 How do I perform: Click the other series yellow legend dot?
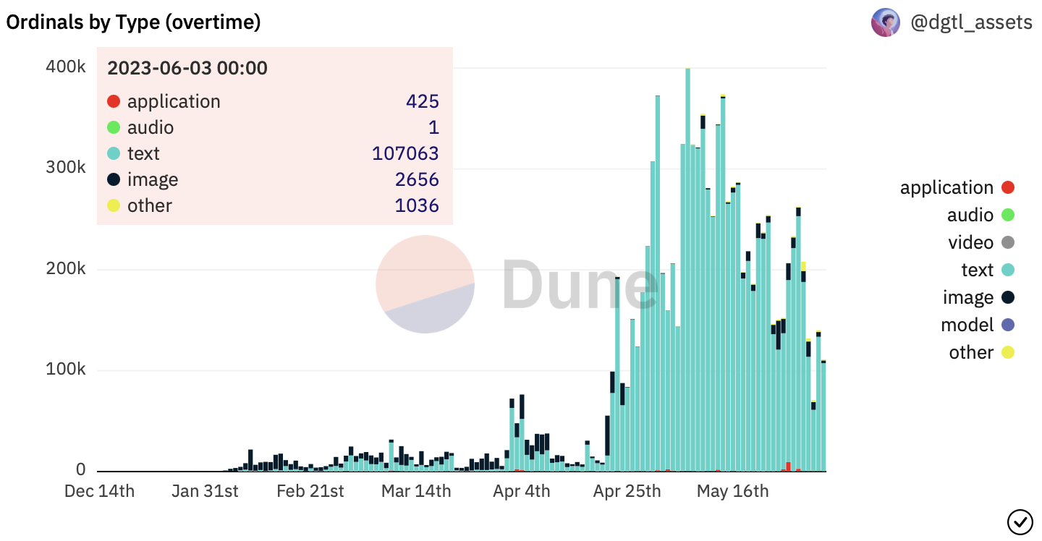pyautogui.click(x=1007, y=353)
